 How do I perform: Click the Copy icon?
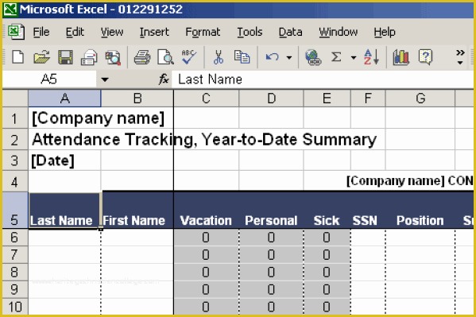pyautogui.click(x=242, y=56)
